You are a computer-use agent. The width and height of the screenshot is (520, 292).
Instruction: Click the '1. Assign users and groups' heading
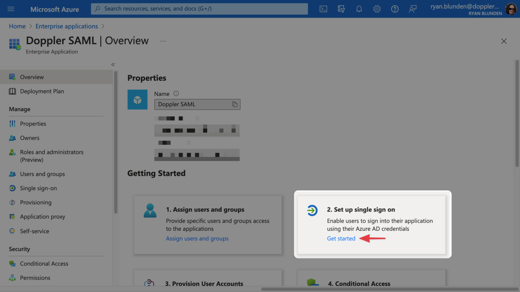[x=205, y=210]
